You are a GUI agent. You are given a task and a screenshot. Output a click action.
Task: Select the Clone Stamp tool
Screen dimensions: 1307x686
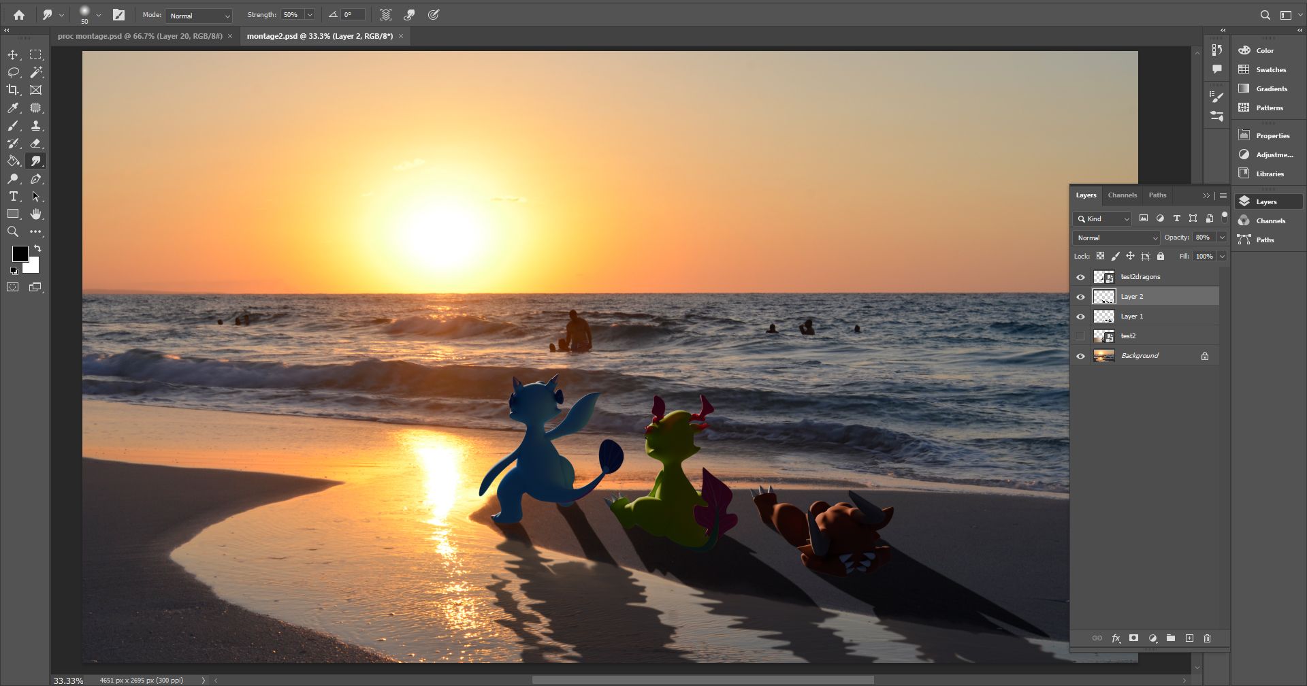pos(35,126)
